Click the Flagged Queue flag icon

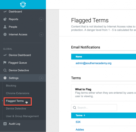5,63
